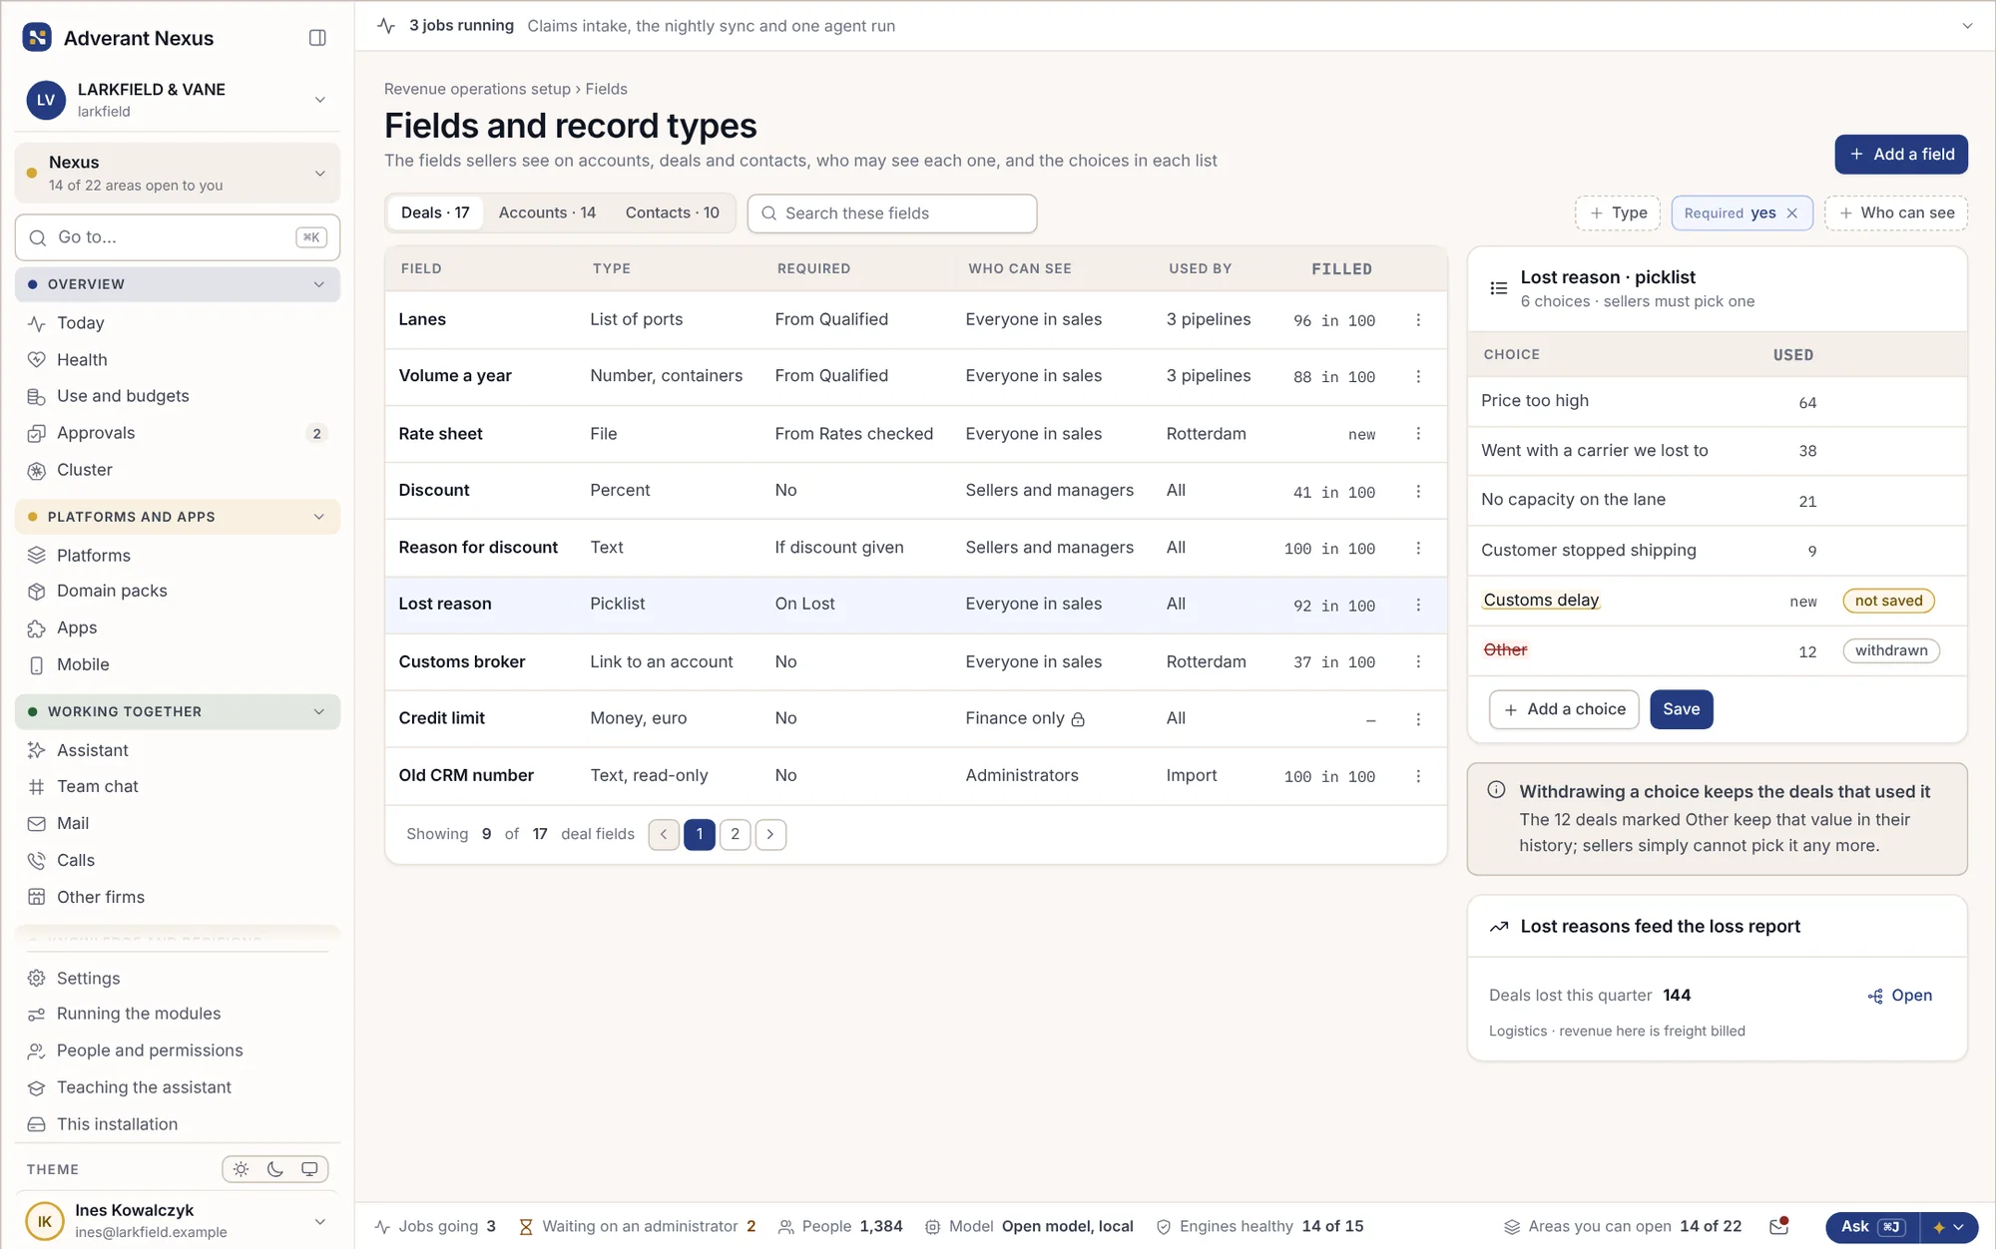
Task: Click the trend icon beside loss report
Action: pos(1499,927)
